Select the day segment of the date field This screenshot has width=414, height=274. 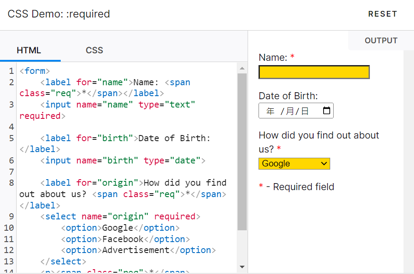(x=305, y=111)
